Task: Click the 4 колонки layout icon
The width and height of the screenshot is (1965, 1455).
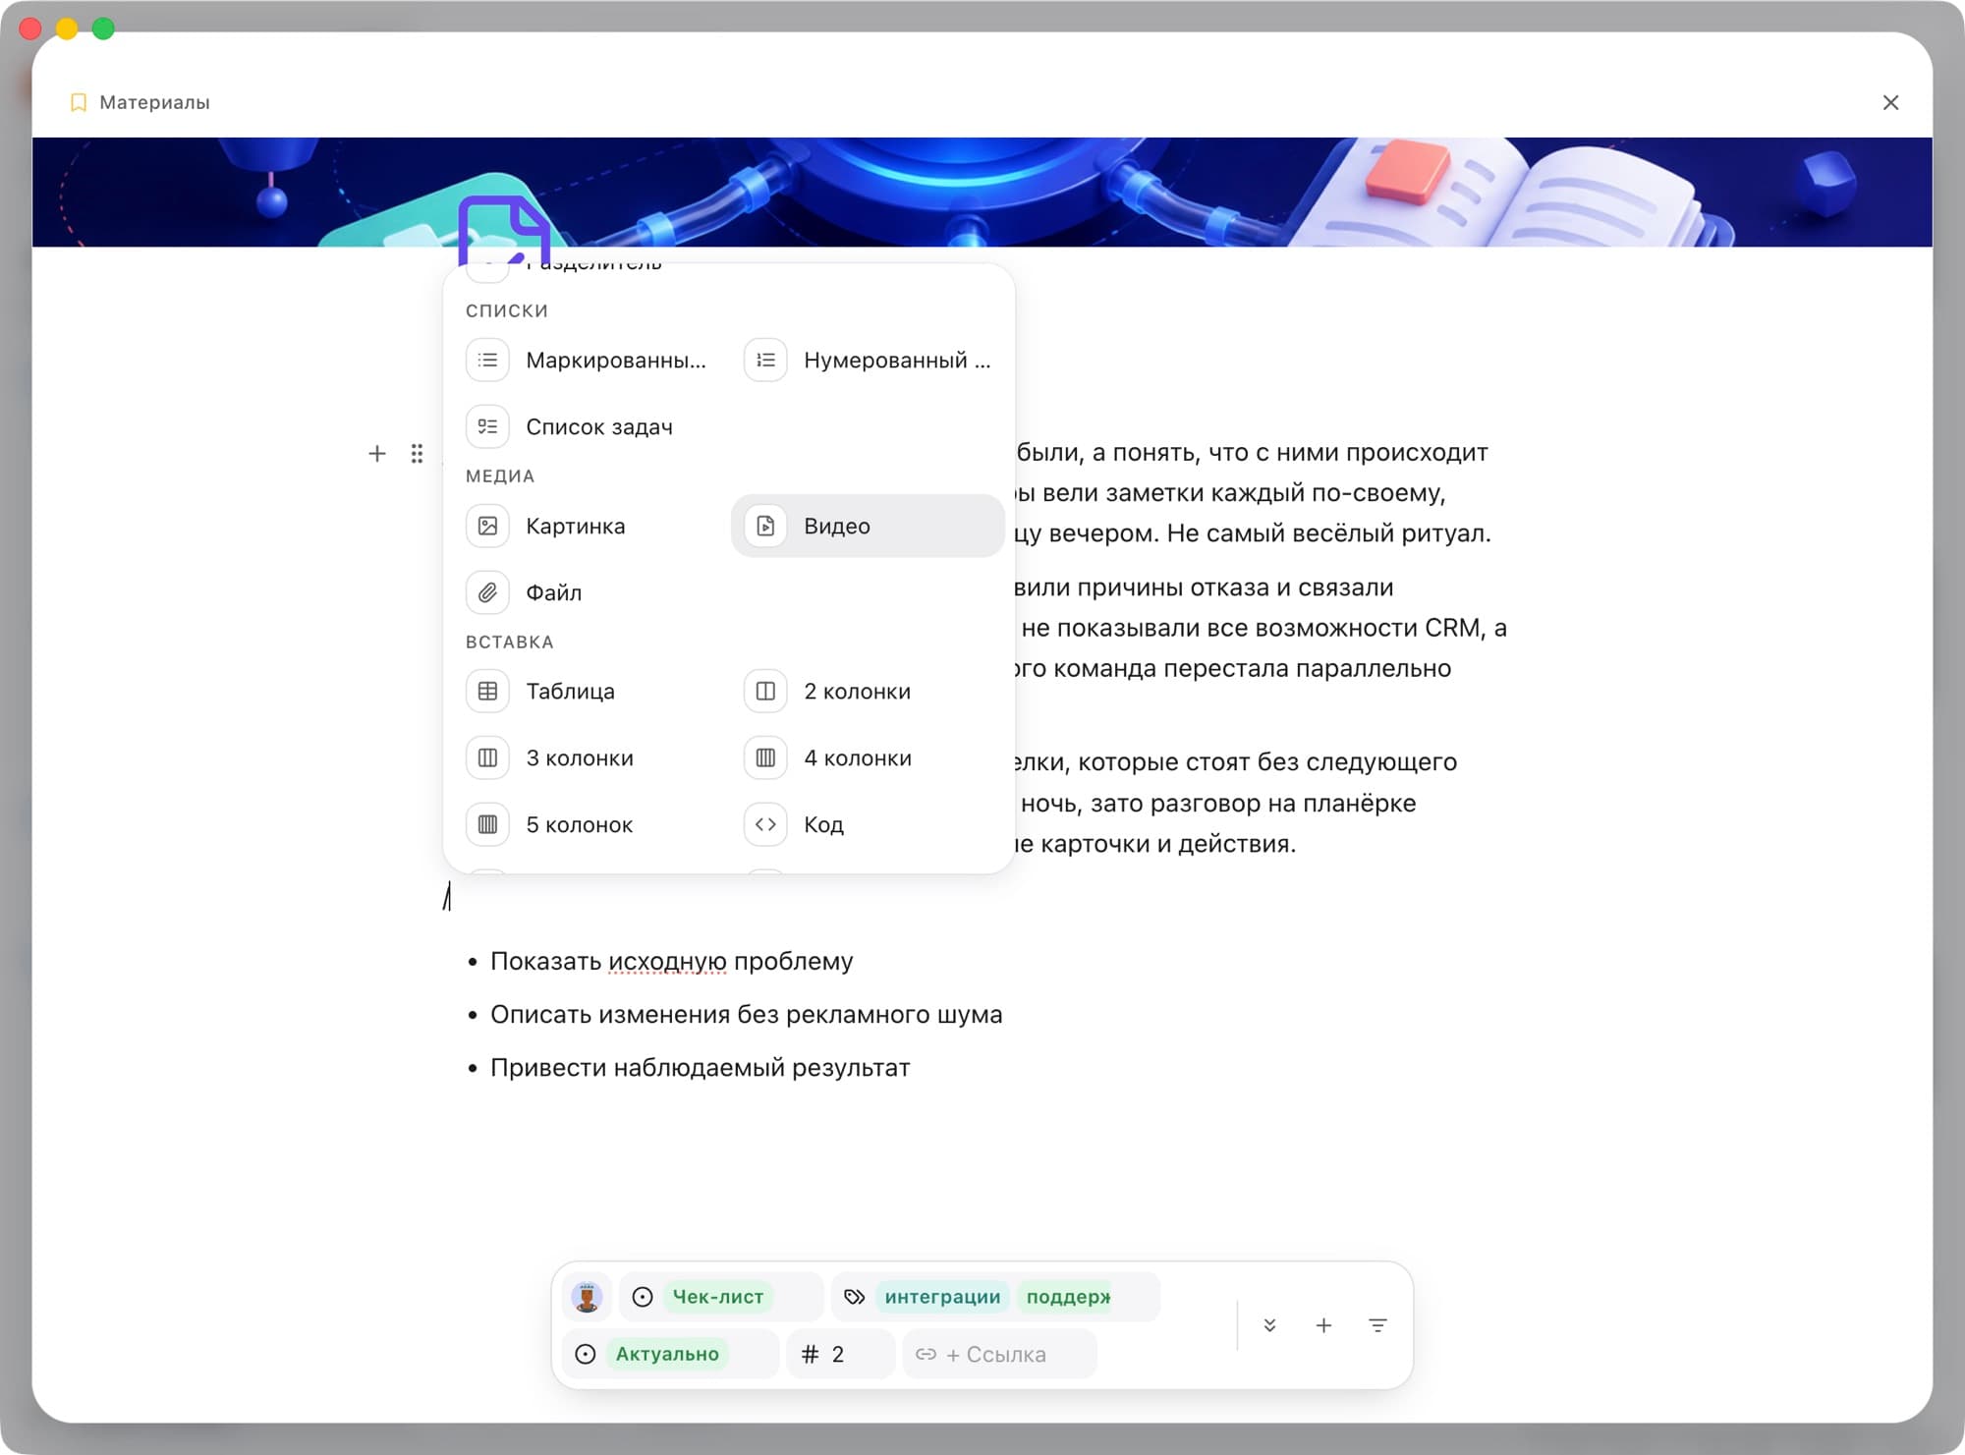Action: [765, 758]
